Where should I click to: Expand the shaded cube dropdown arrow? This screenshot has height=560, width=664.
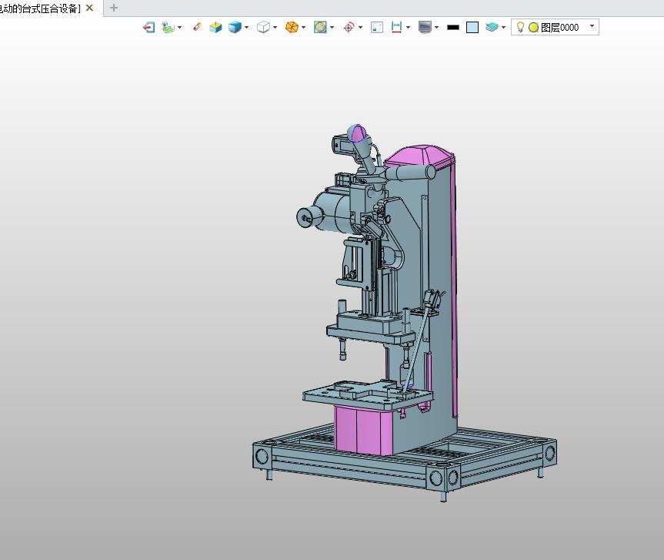tap(246, 28)
